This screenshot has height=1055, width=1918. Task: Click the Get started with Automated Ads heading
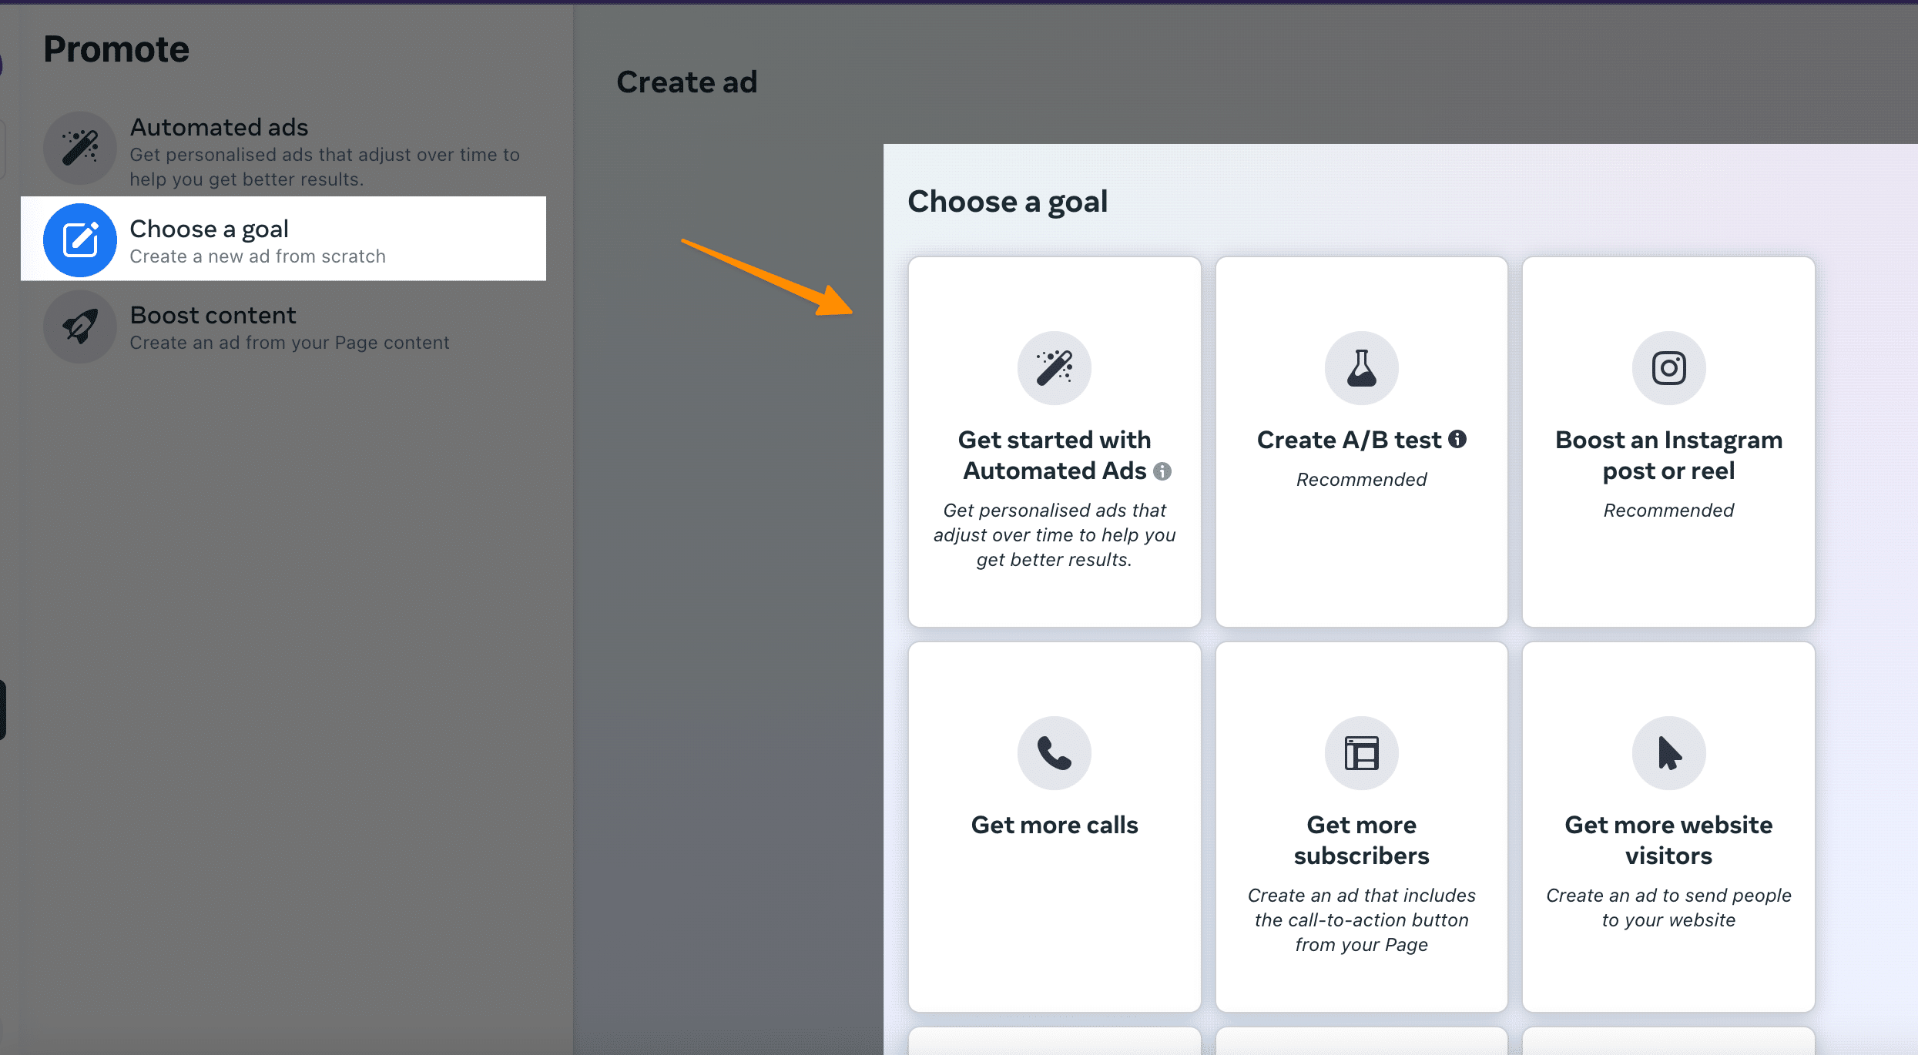(1054, 455)
